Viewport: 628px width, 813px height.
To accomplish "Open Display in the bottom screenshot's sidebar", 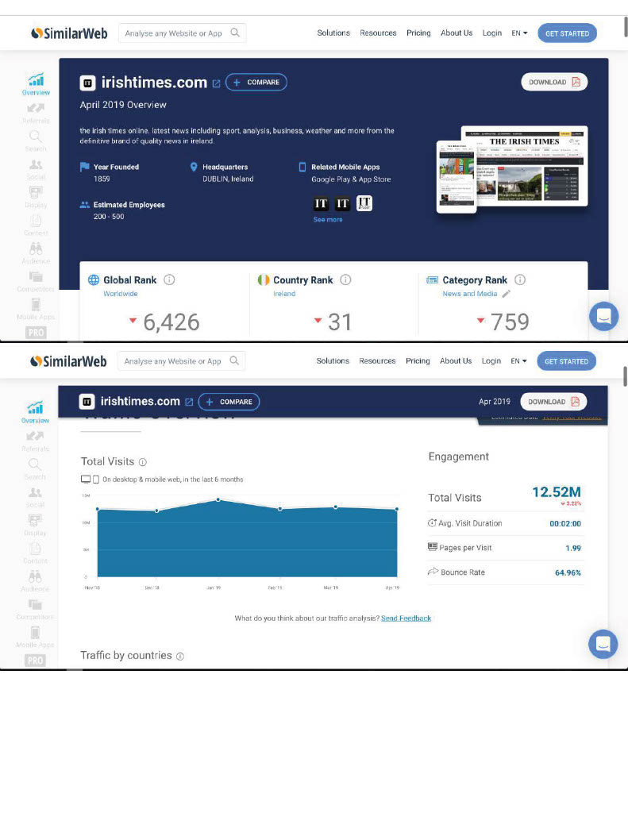I will 35,526.
